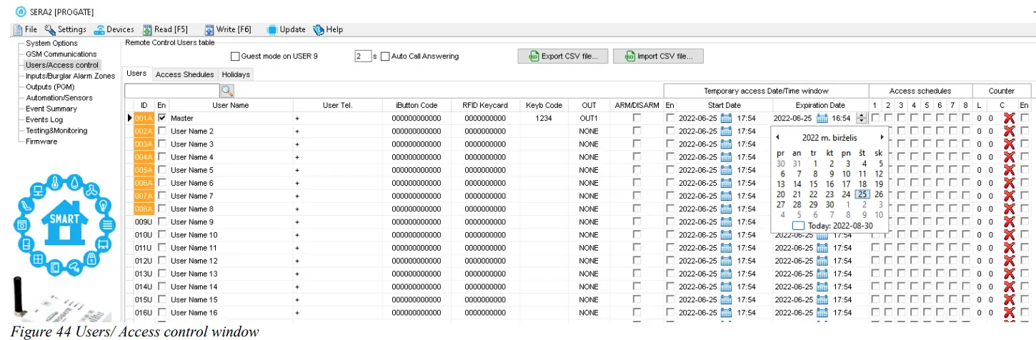The width and height of the screenshot is (1036, 340).
Task: Click the user search input field
Action: (x=171, y=91)
